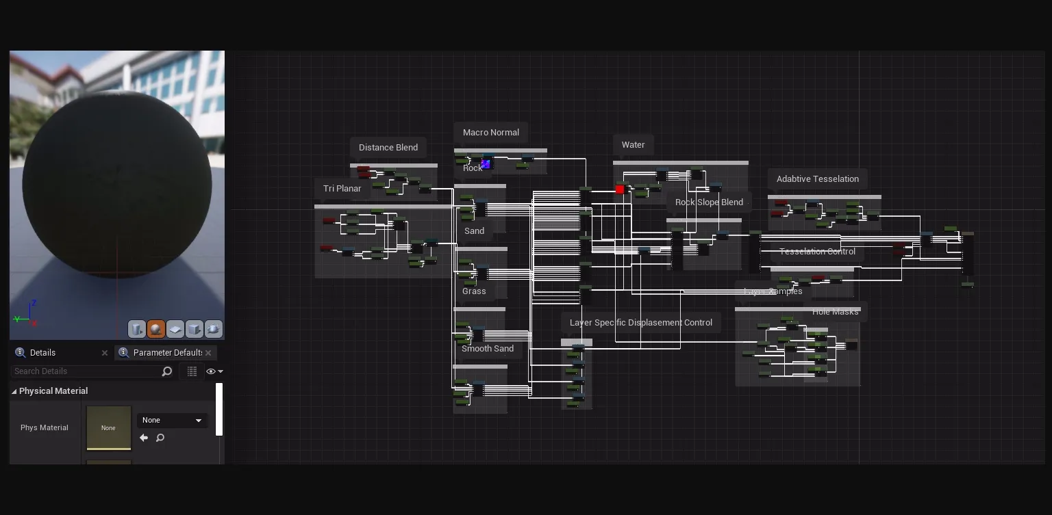Select the cylinder preview mesh shape
This screenshot has width=1052, height=515.
click(137, 329)
